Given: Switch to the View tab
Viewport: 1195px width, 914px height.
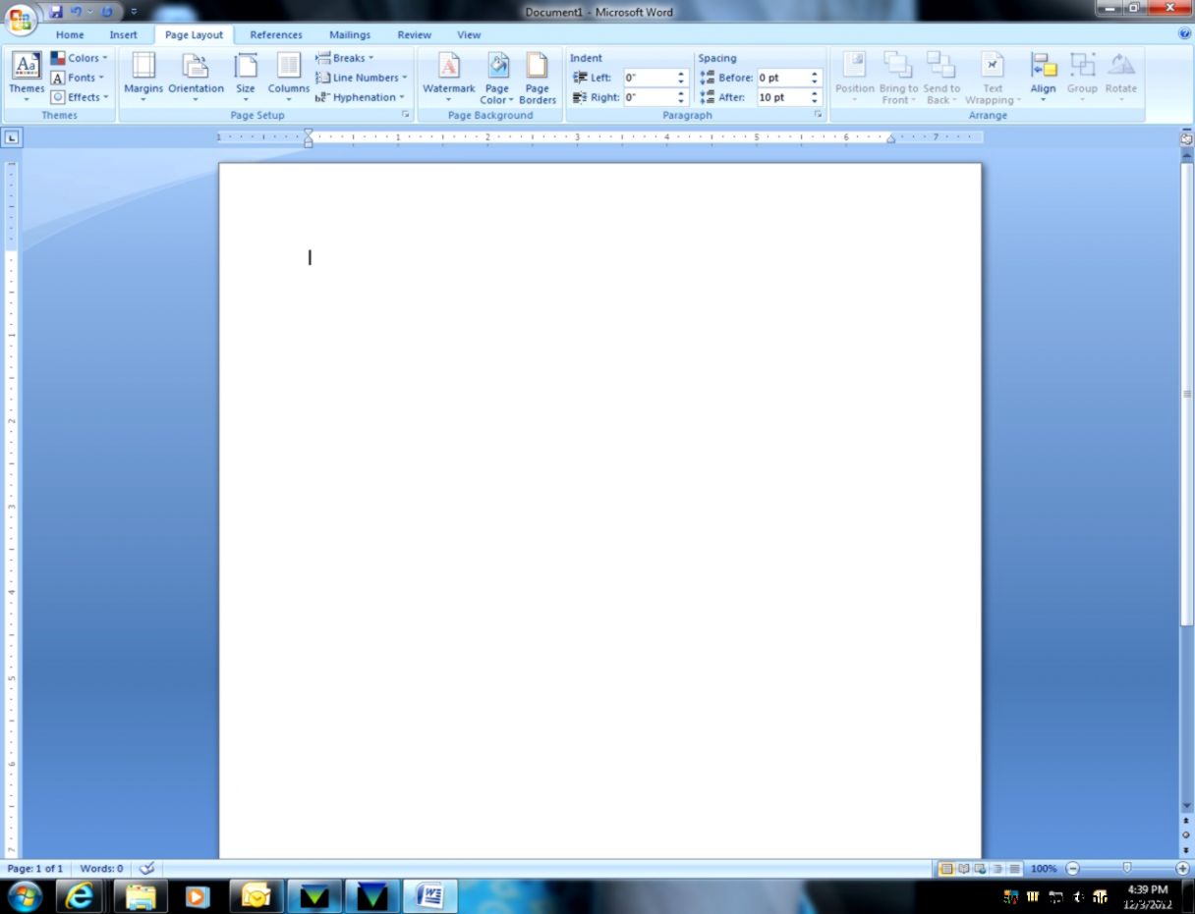Looking at the screenshot, I should pyautogui.click(x=470, y=34).
